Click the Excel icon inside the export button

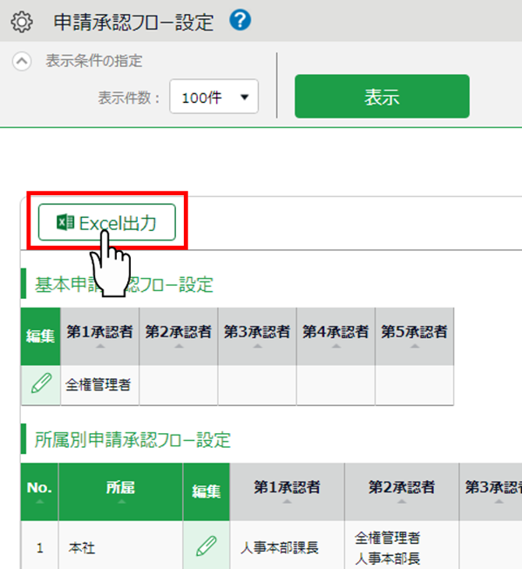click(x=65, y=222)
